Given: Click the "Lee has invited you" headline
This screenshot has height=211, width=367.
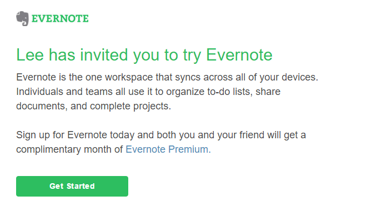Looking at the screenshot, I should [144, 56].
